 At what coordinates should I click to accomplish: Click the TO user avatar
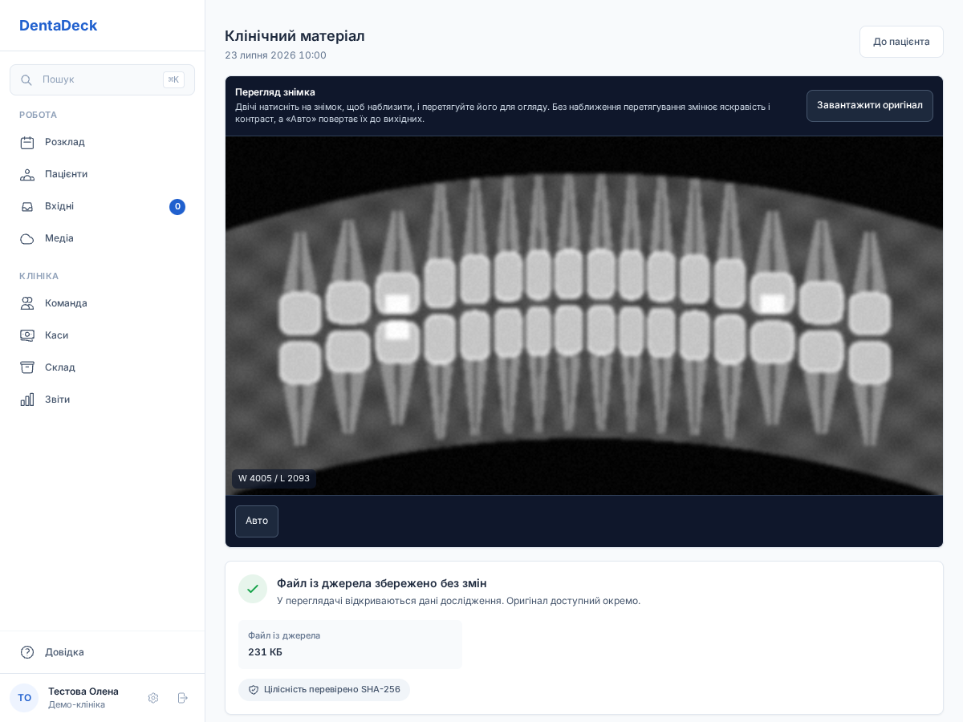point(24,698)
